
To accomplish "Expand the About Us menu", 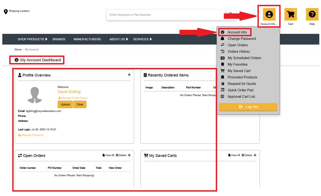I will point(118,39).
